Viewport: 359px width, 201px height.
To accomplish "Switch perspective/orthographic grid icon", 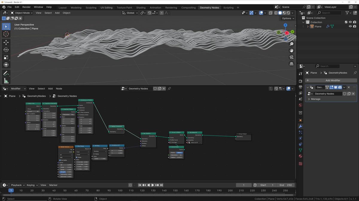I will click(x=291, y=64).
